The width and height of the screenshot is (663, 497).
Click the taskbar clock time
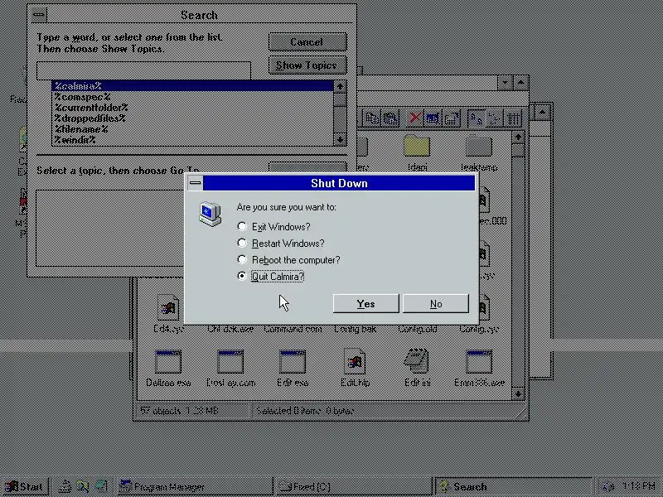pyautogui.click(x=639, y=486)
